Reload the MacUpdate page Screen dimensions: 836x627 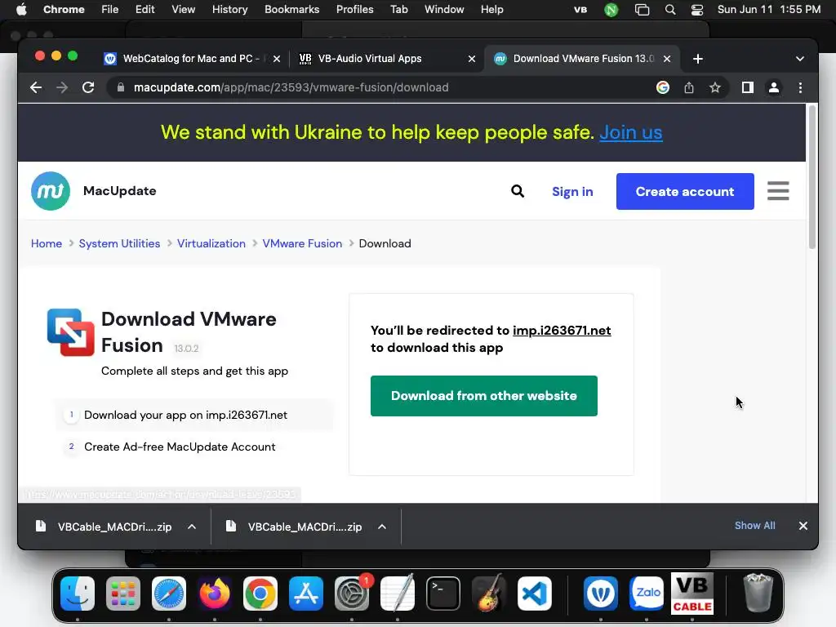[88, 87]
